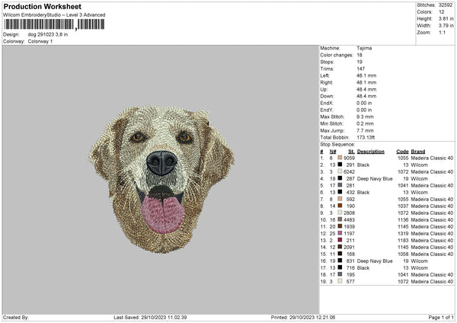Click the Colorway 1 label
457x323 pixels.
tap(40, 41)
